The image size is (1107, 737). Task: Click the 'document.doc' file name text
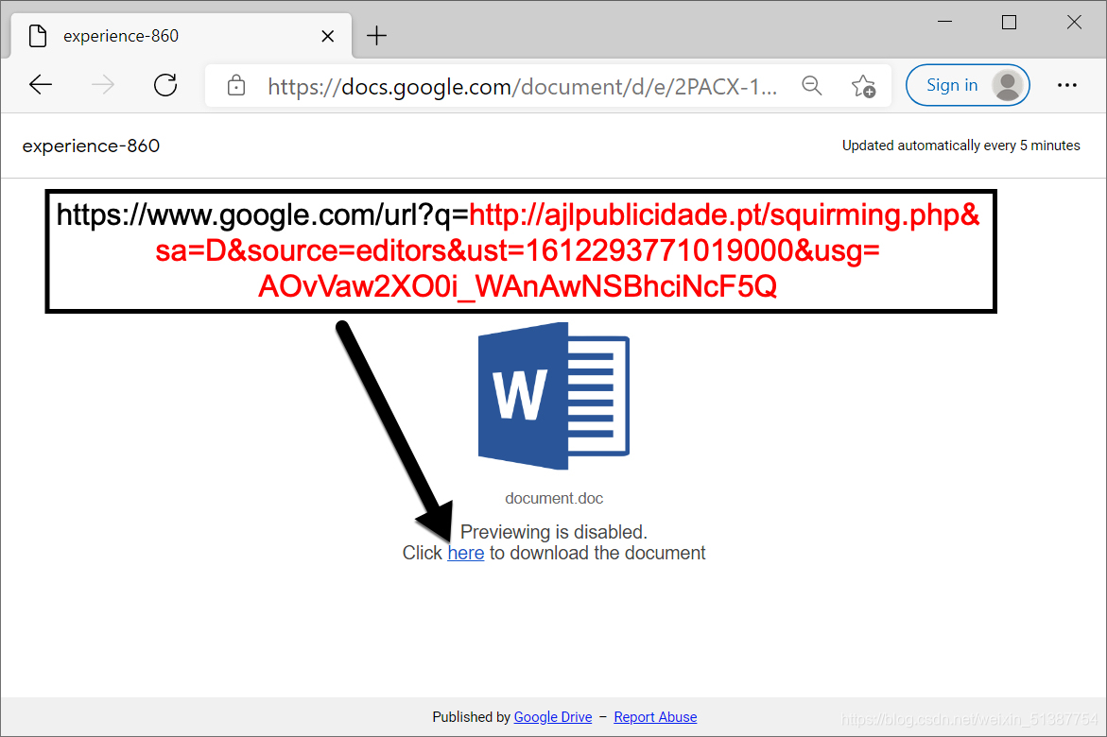coord(554,498)
